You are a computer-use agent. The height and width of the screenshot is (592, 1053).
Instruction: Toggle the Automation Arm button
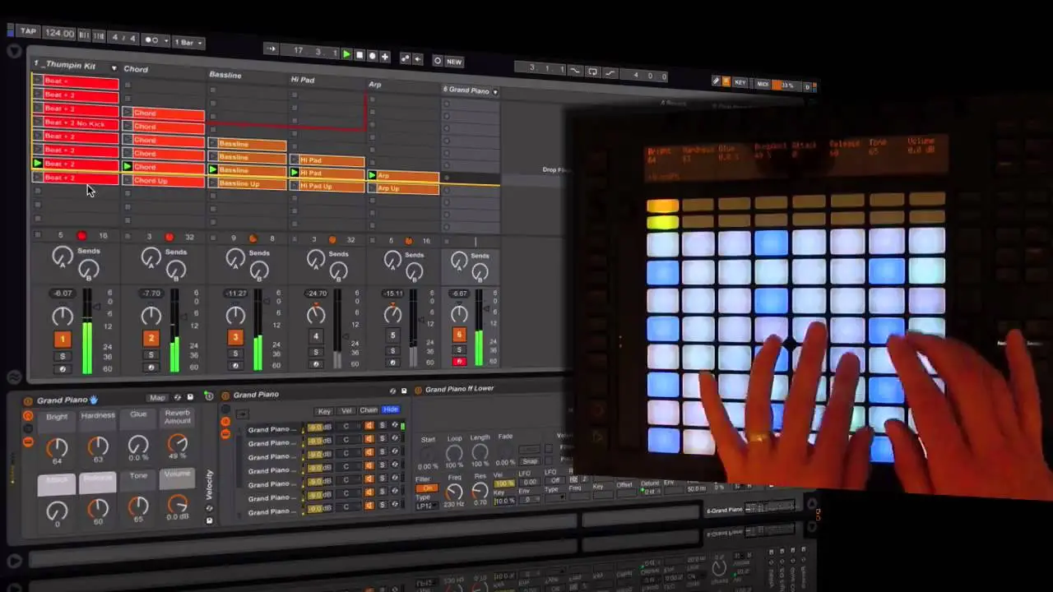(x=405, y=58)
